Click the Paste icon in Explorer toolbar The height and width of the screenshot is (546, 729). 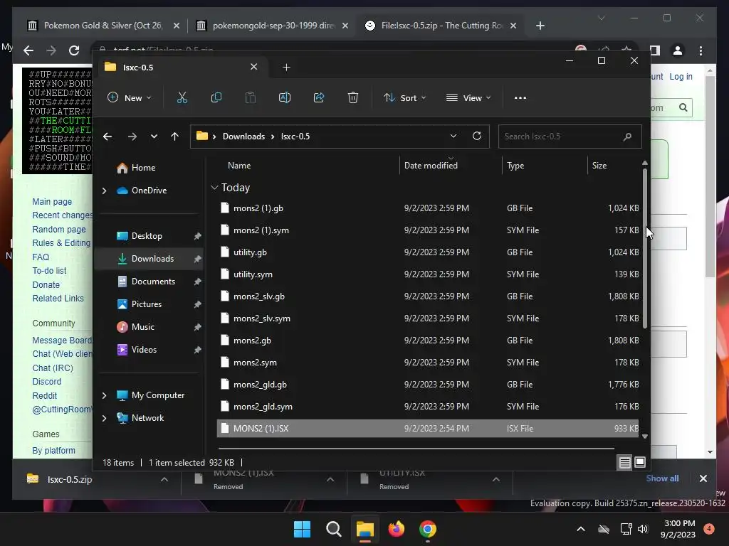[250, 97]
